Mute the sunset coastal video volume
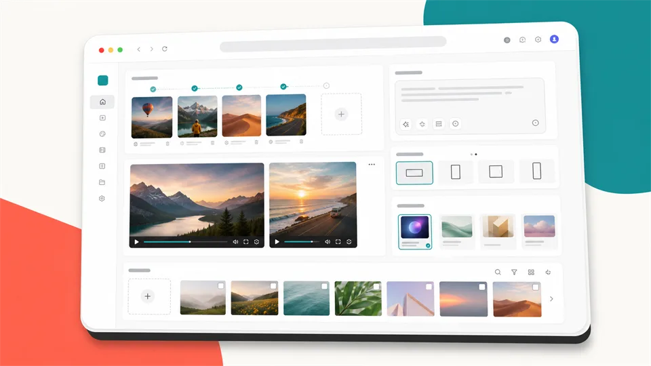Image resolution: width=651 pixels, height=366 pixels. point(328,241)
